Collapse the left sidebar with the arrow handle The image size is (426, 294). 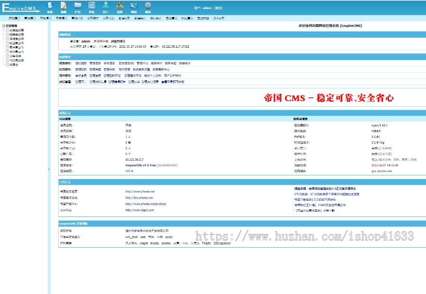tap(49, 169)
